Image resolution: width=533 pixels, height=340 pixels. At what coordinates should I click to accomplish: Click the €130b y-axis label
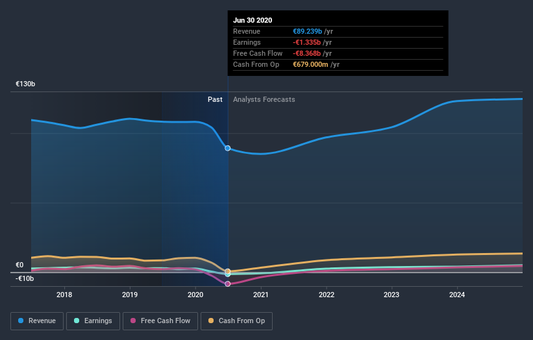25,84
